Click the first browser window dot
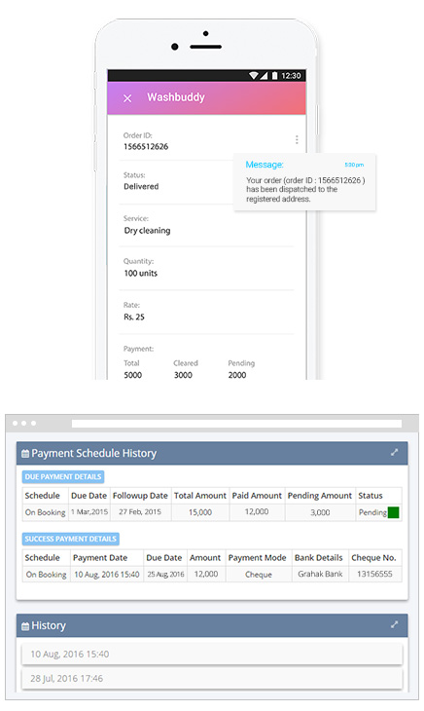This screenshot has height=711, width=424. pyautogui.click(x=16, y=423)
